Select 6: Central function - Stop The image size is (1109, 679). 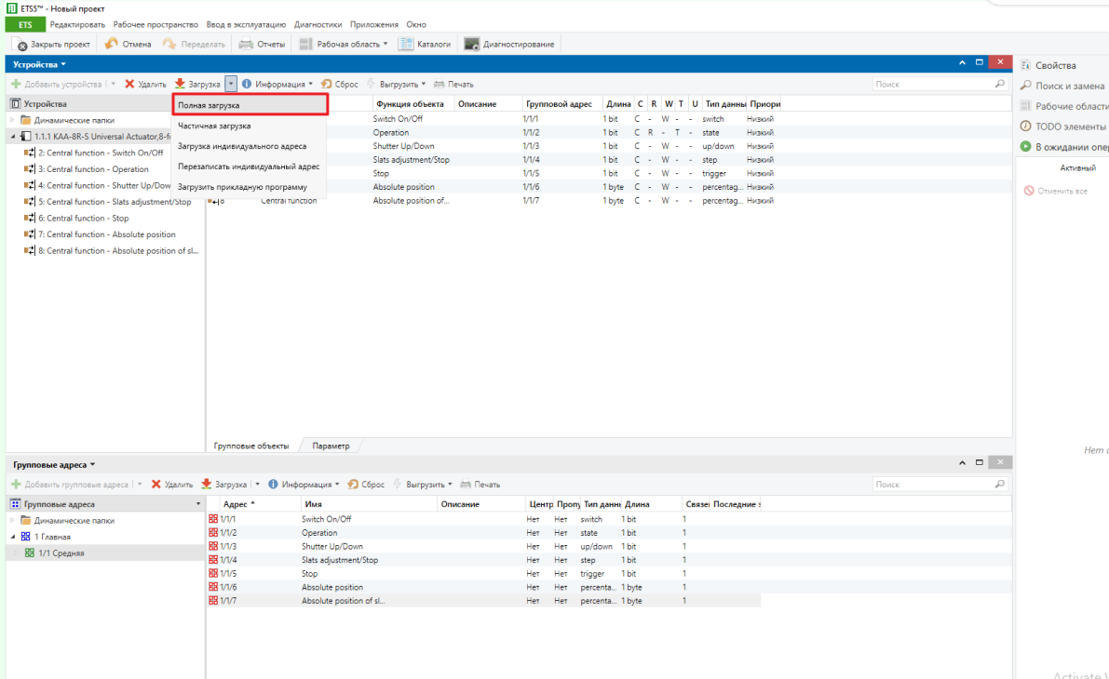click(76, 219)
